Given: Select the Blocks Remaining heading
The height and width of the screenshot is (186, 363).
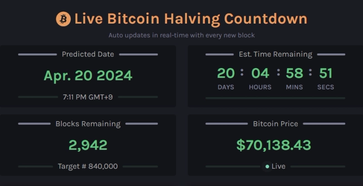Looking at the screenshot, I should point(88,124).
